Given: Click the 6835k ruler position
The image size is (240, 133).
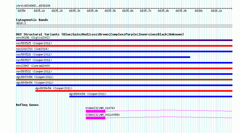Looking at the screenshot, I should (x=22, y=11).
